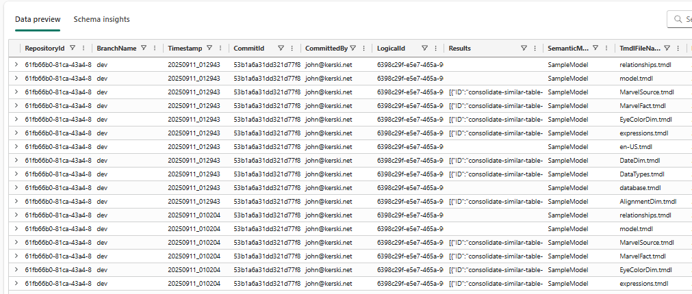Screen dimensions: 692x294
Task: Click the Results column header
Action: (x=459, y=49)
